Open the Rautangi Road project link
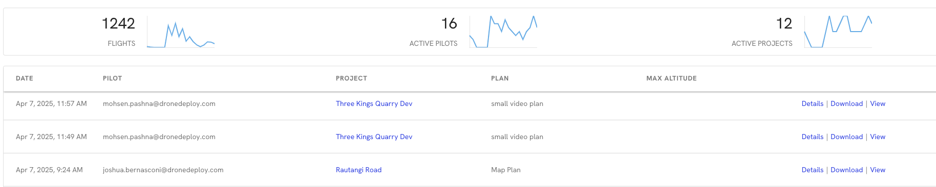The image size is (936, 187). pyautogui.click(x=358, y=170)
